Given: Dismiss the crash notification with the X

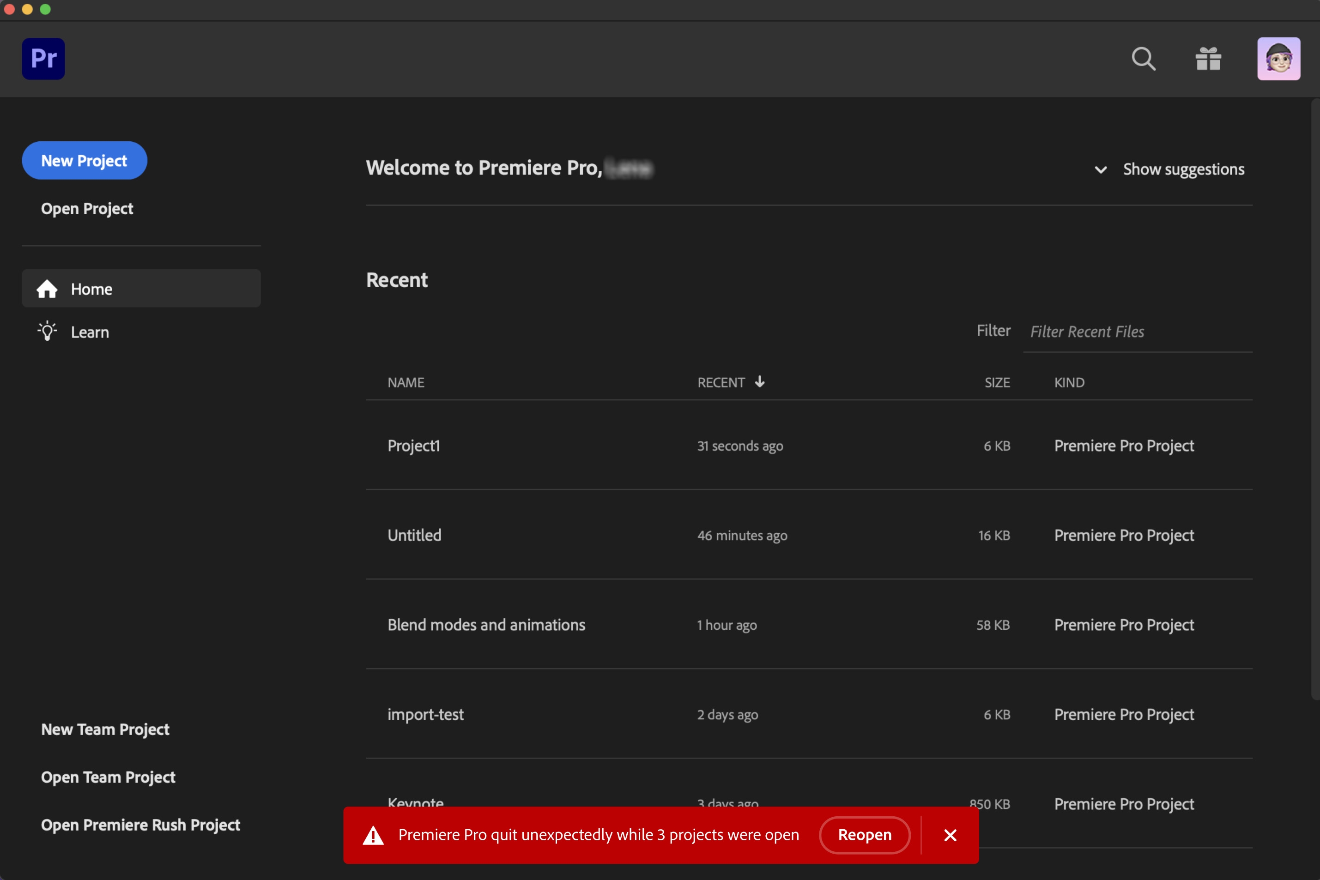Looking at the screenshot, I should pos(950,835).
